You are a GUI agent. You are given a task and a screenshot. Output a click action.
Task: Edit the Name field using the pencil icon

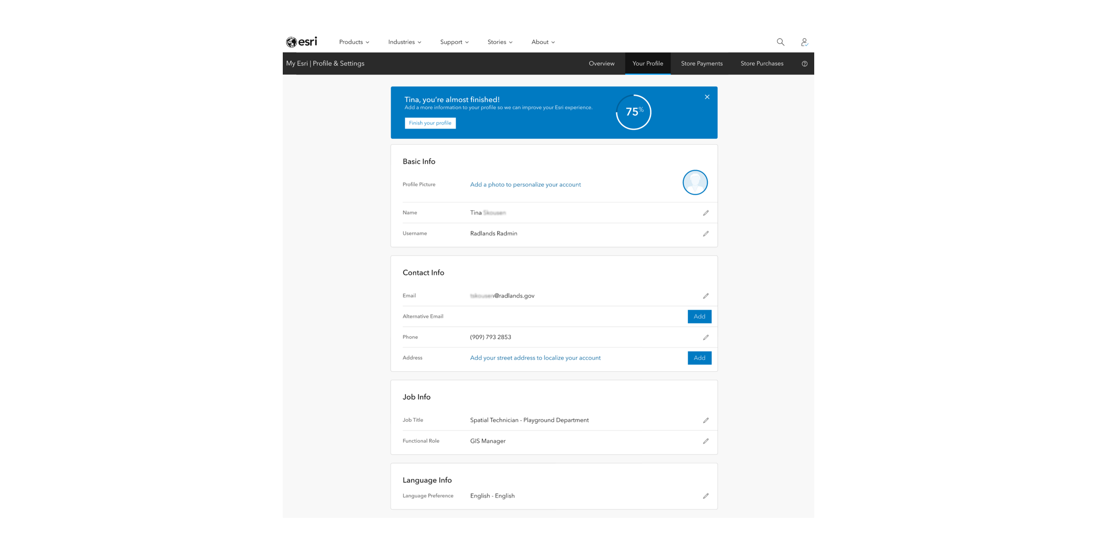(x=706, y=212)
